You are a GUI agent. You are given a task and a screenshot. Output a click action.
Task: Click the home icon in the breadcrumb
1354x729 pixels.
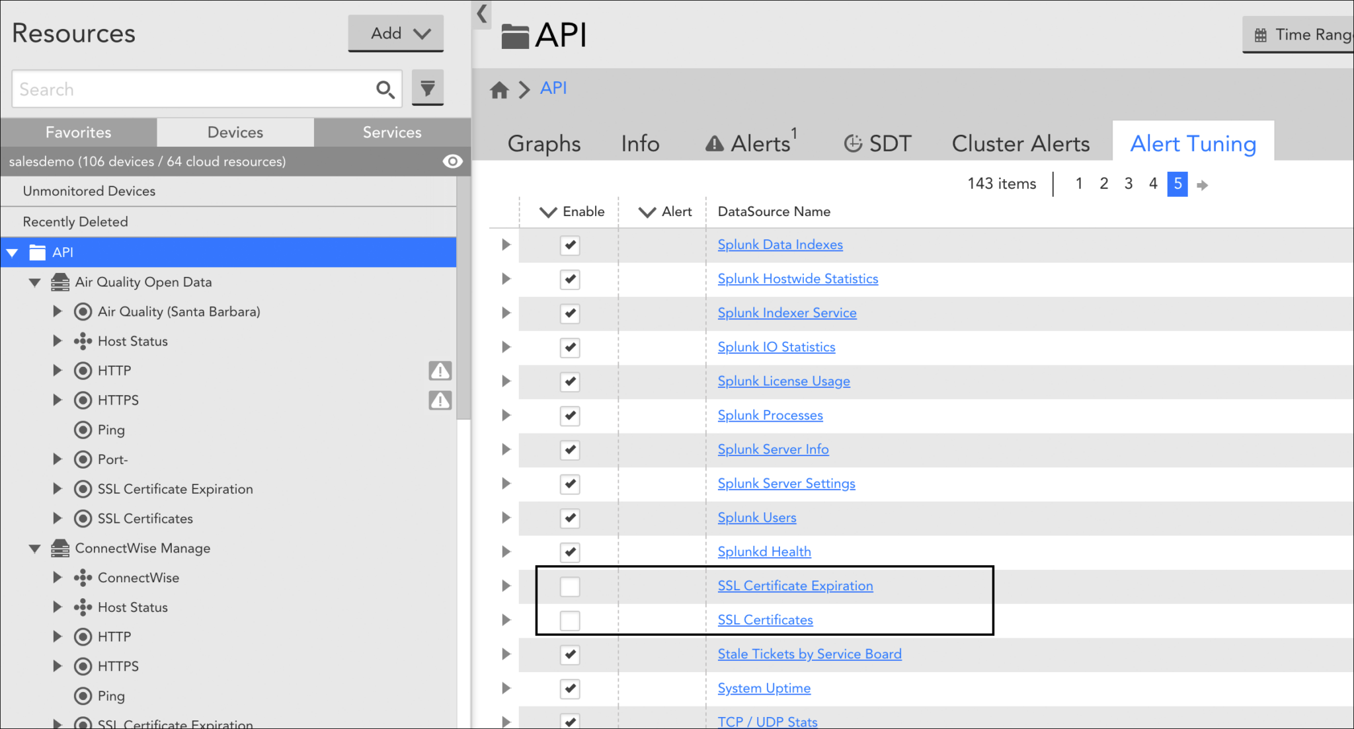tap(500, 89)
